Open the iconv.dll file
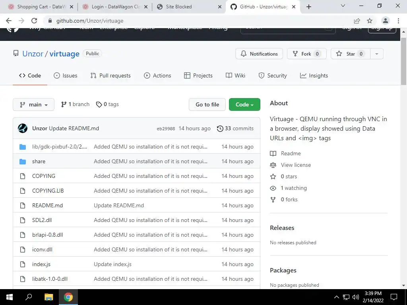This screenshot has height=305, width=407. pyautogui.click(x=42, y=249)
